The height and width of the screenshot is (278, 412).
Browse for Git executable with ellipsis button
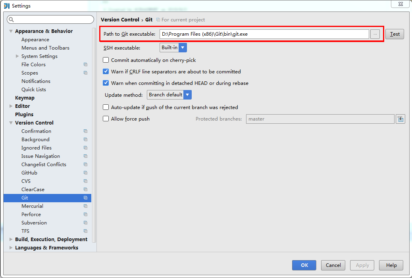point(375,34)
